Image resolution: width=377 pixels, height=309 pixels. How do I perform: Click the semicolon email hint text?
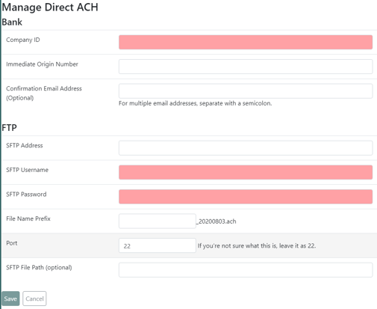[196, 103]
